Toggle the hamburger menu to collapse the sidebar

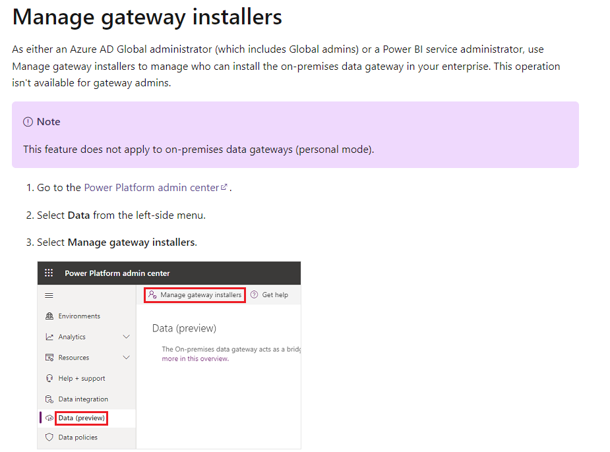pyautogui.click(x=49, y=295)
